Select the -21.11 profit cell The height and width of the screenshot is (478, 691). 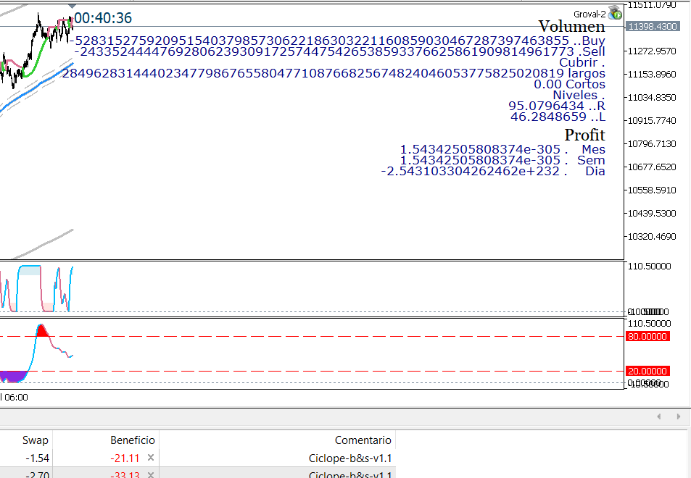click(125, 458)
